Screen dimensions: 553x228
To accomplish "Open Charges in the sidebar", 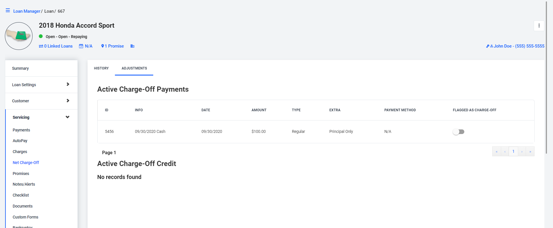I will [20, 152].
